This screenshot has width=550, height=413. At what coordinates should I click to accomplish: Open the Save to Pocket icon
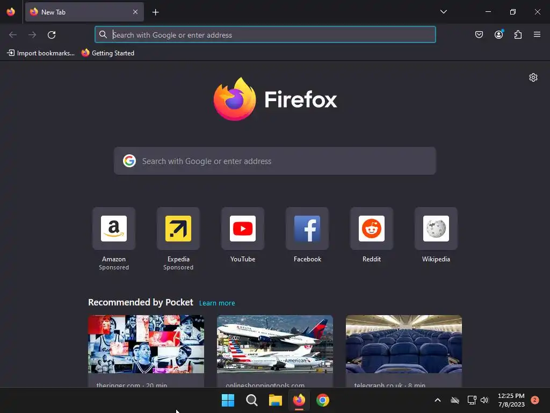click(x=479, y=34)
